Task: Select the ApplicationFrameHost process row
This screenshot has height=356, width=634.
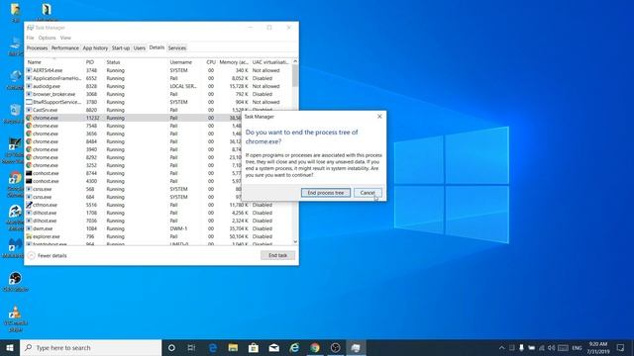Action: tap(158, 78)
